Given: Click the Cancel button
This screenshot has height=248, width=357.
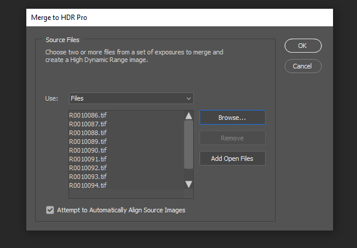Looking at the screenshot, I should click(303, 66).
